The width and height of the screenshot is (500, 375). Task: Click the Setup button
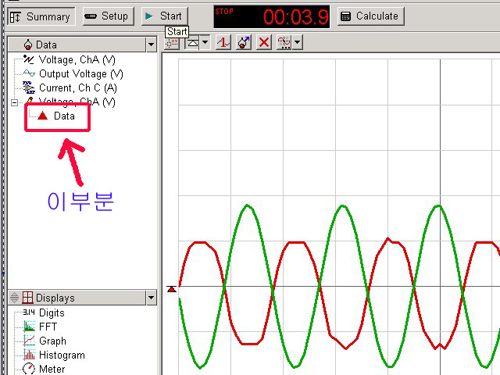click(105, 16)
